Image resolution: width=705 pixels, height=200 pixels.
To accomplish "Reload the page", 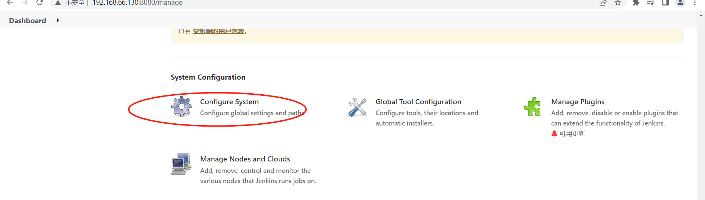I will [x=40, y=3].
